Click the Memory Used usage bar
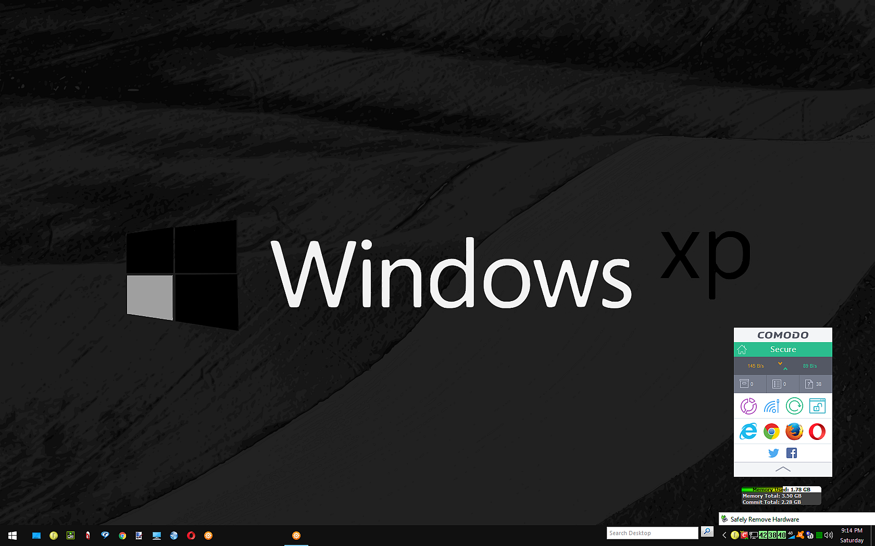Image resolution: width=875 pixels, height=546 pixels. [x=781, y=489]
